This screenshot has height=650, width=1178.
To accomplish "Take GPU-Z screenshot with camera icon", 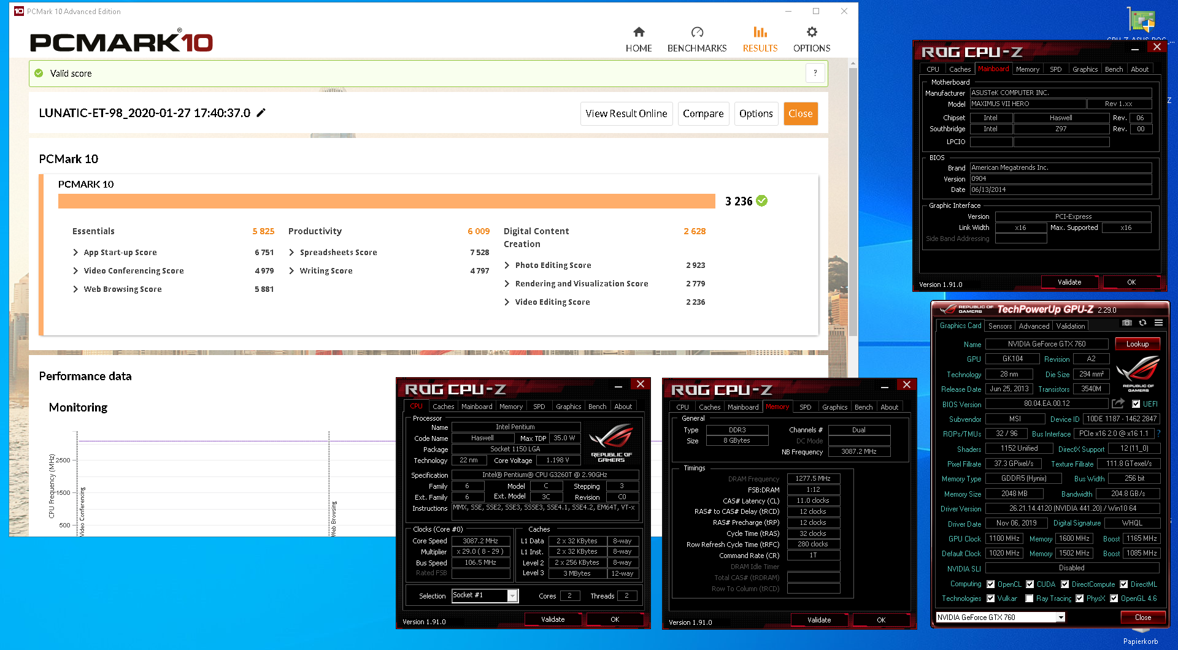I will tap(1126, 323).
